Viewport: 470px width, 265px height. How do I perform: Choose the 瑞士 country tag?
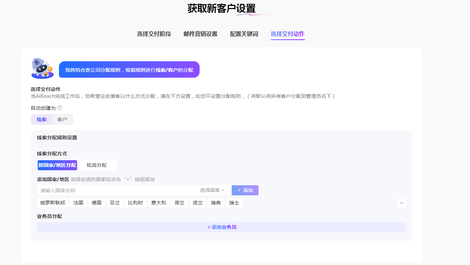(x=234, y=203)
